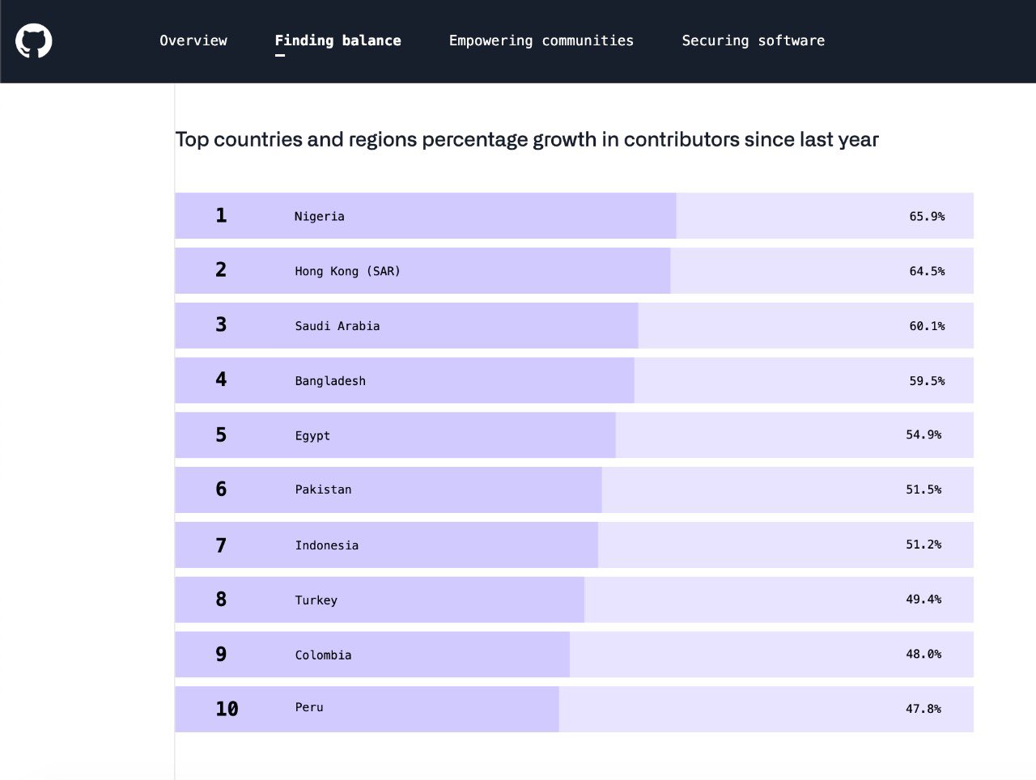
Task: Select the 47.8% growth value
Action: tap(923, 709)
